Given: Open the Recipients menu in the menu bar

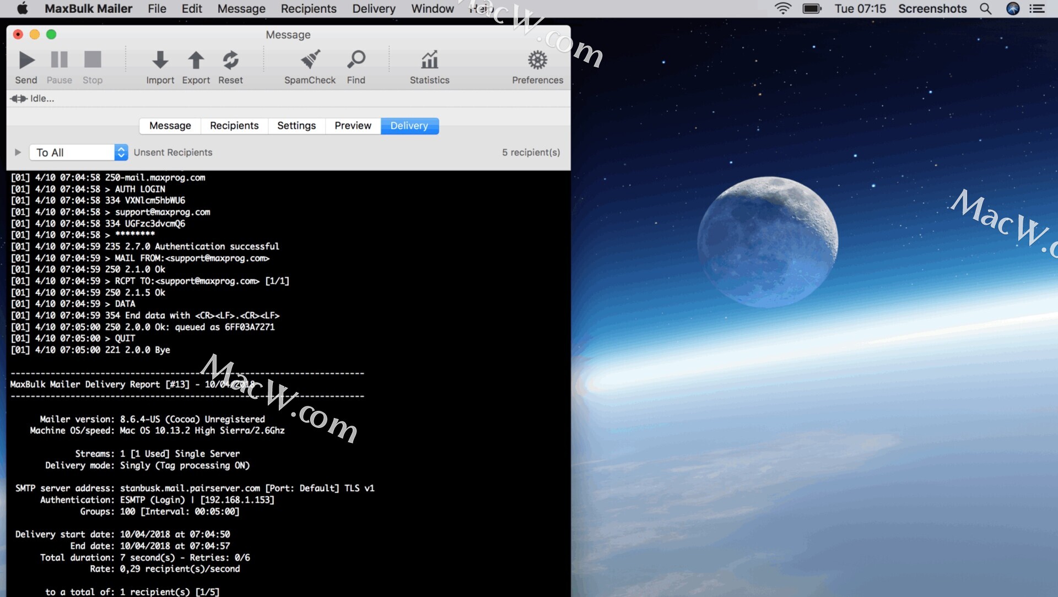Looking at the screenshot, I should tap(309, 9).
